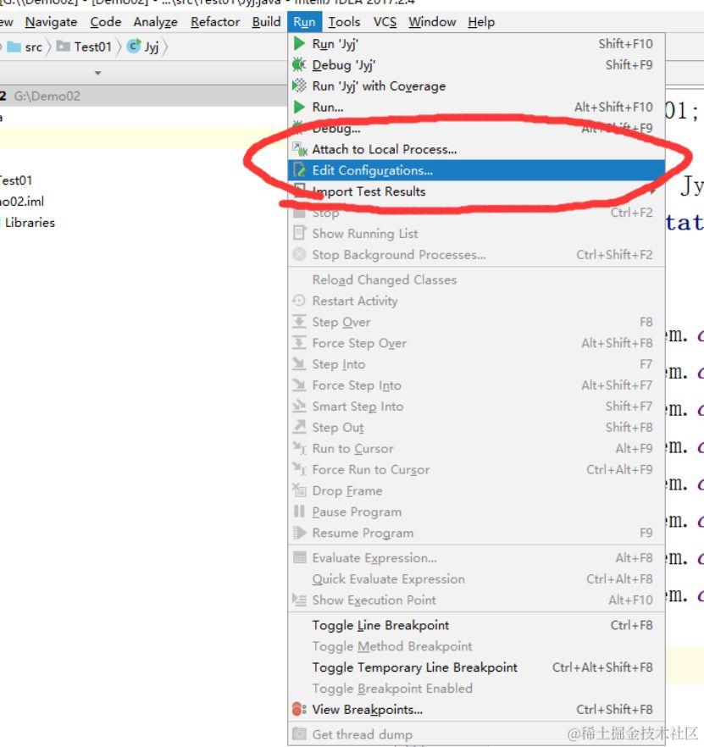Screen dimensions: 704x747
Task: Select Toggle Method Breakpoint entry
Action: pos(476,646)
